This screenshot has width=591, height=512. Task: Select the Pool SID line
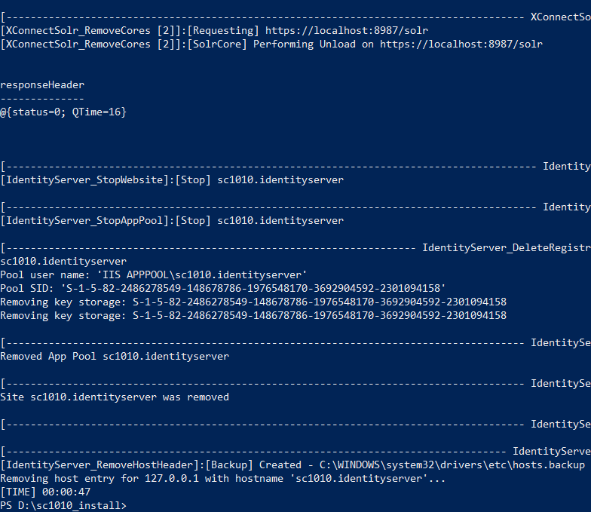click(223, 288)
